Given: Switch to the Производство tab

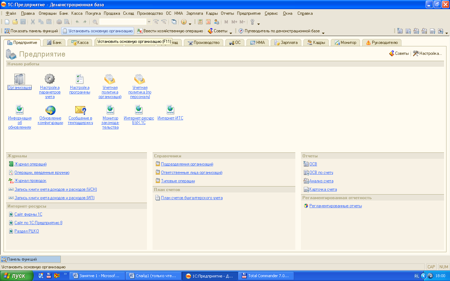Looking at the screenshot, I should [x=204, y=43].
